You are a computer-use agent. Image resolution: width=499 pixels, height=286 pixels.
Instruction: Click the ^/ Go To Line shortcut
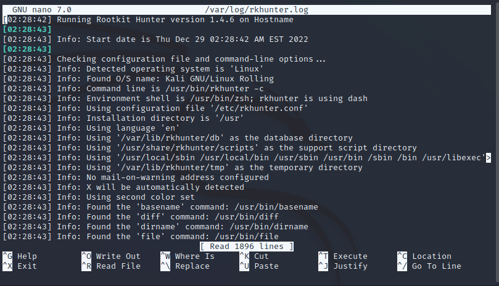coord(429,266)
